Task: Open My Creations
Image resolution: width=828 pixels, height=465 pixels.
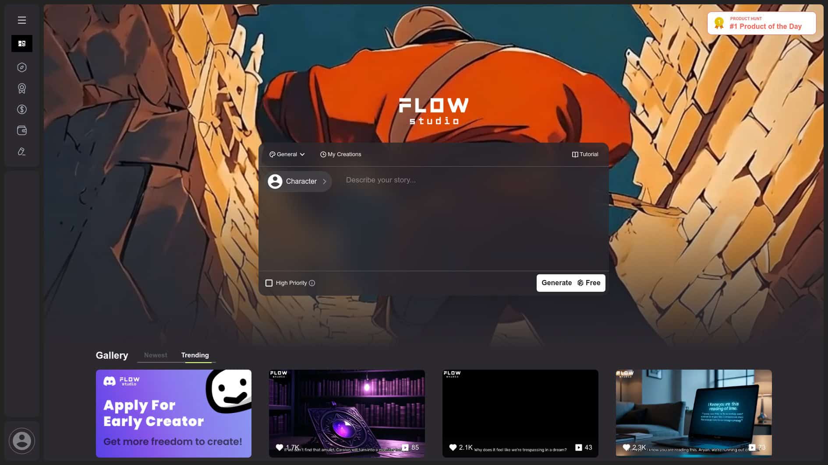Action: (341, 154)
